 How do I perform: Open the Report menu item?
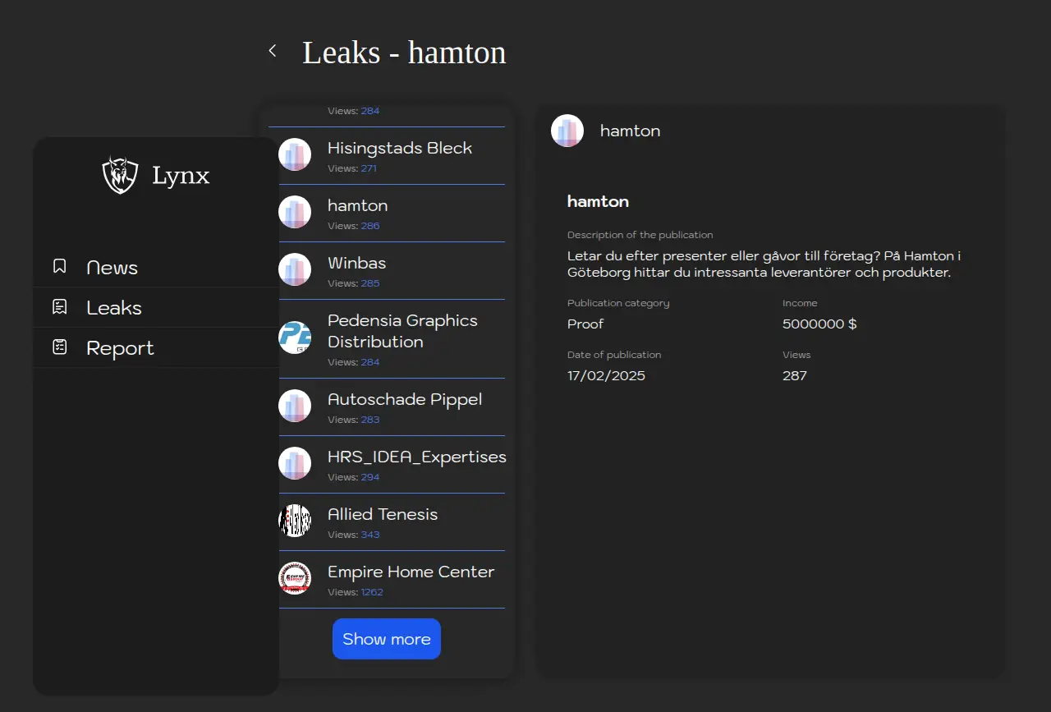coord(120,348)
